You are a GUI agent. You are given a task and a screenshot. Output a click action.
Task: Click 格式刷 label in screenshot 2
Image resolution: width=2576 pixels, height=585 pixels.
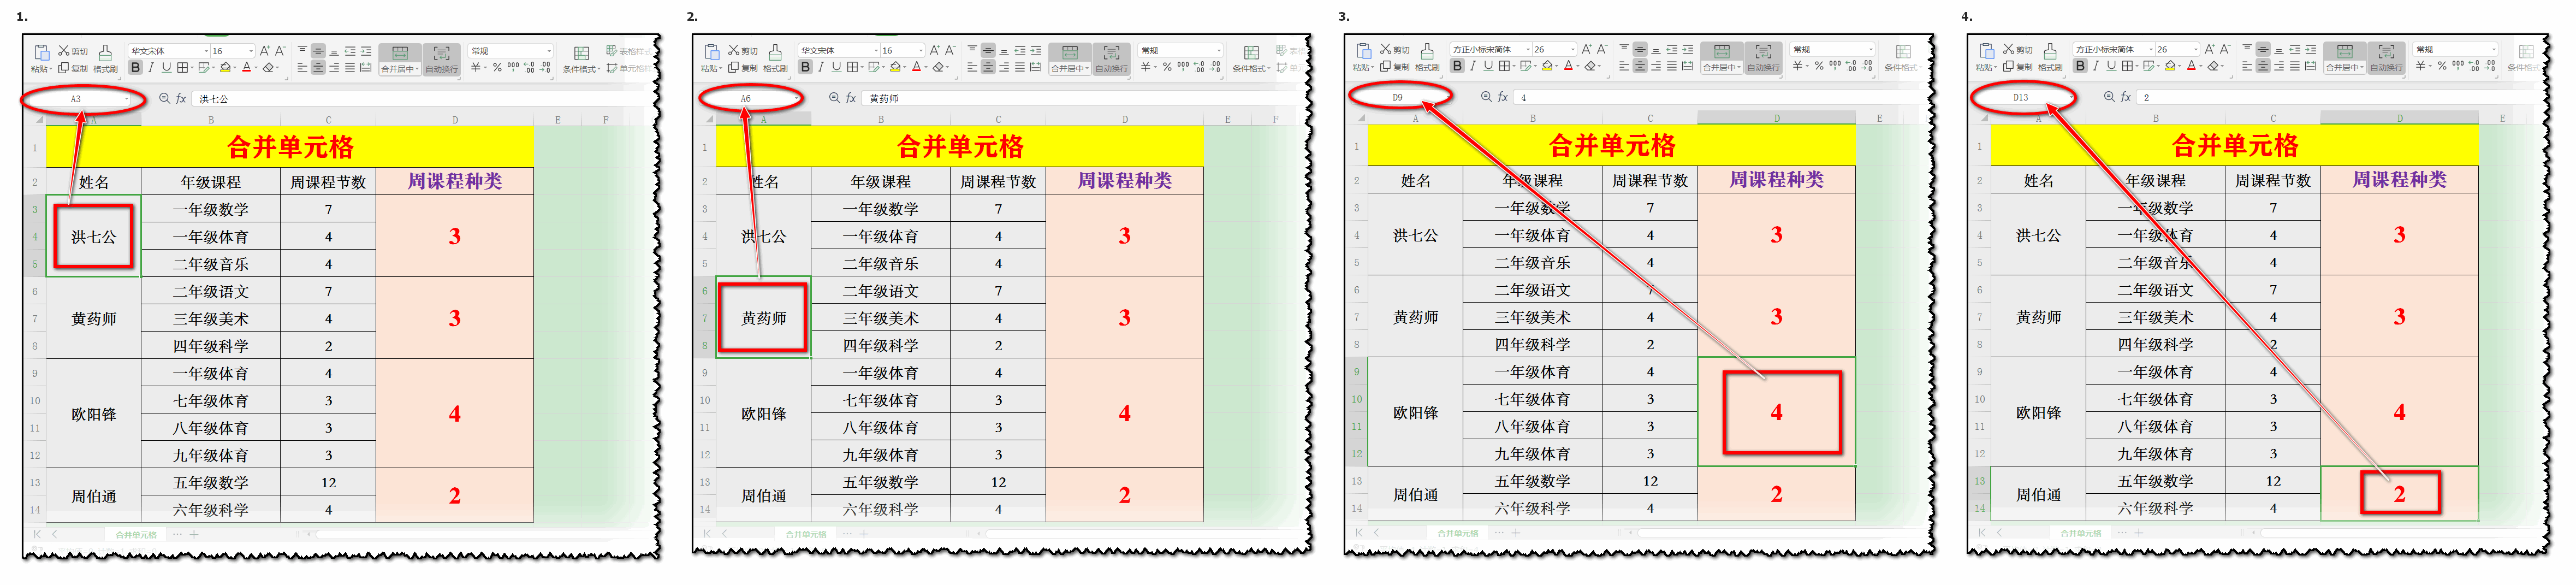pos(775,69)
